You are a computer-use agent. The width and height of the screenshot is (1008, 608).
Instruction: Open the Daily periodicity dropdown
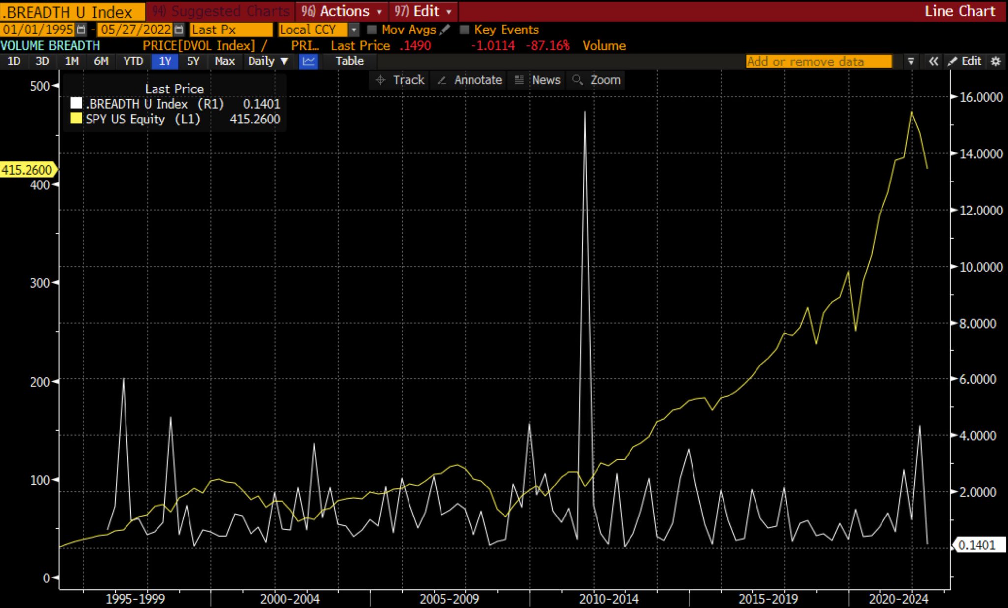tap(268, 61)
